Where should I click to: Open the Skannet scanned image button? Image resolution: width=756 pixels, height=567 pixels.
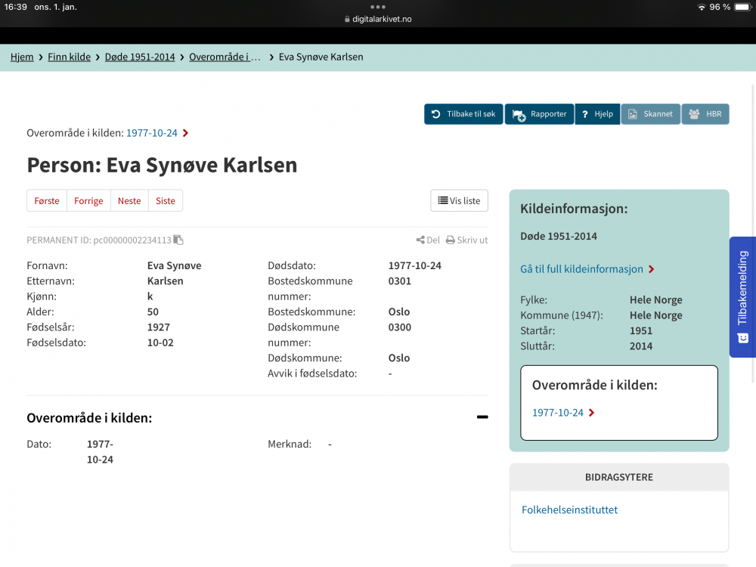[650, 114]
